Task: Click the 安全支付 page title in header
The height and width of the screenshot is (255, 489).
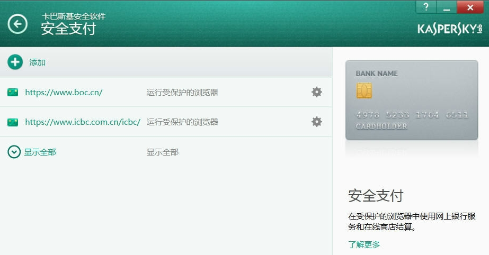Action: [68, 29]
